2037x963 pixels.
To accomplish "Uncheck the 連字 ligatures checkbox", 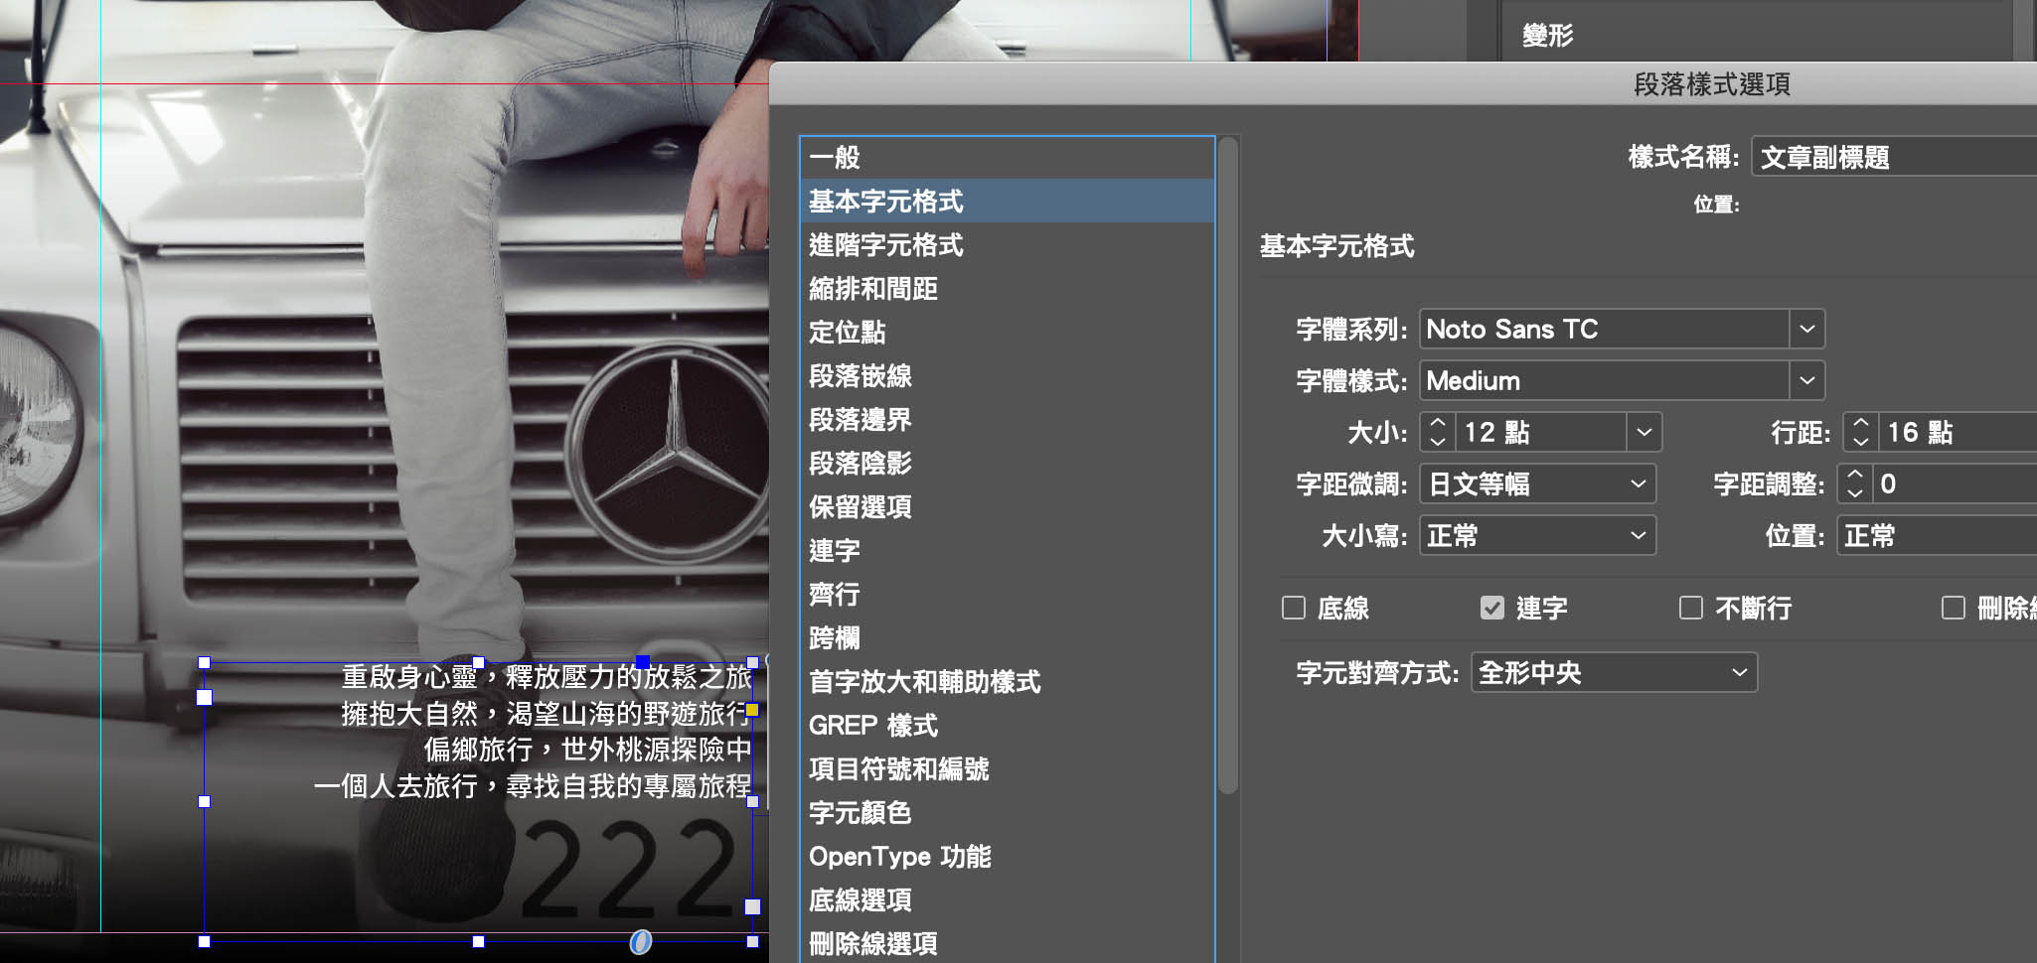I will pyautogui.click(x=1491, y=608).
